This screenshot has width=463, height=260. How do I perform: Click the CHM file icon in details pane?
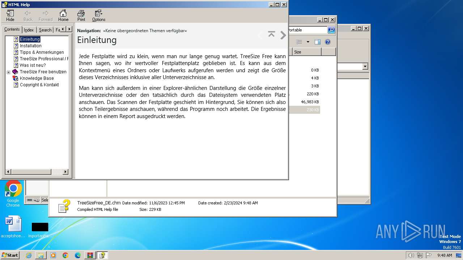coord(64,206)
